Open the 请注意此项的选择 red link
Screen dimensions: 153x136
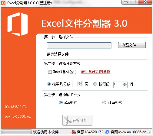click(x=95, y=72)
